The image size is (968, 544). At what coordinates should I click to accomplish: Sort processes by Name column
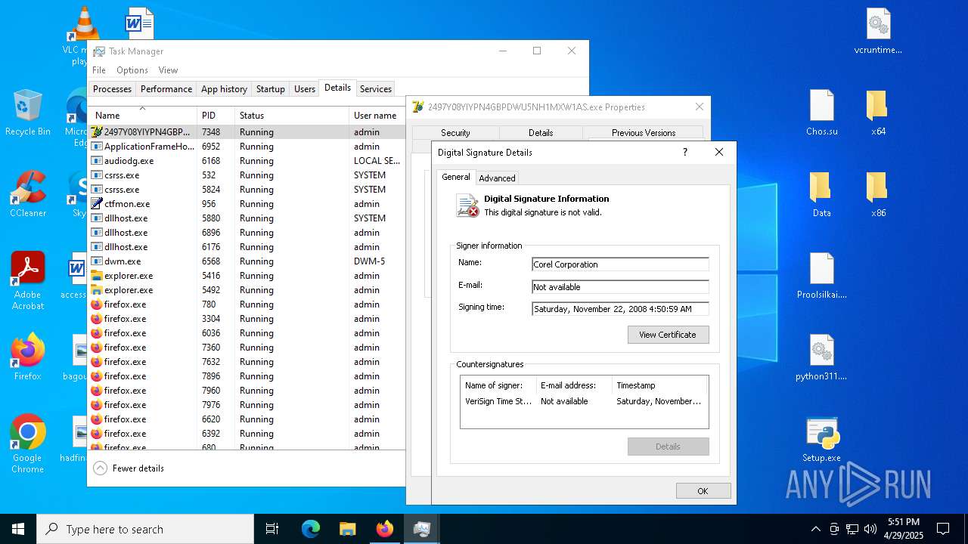[143, 116]
